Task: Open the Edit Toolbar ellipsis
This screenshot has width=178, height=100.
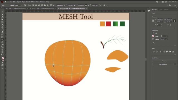Action: (3, 68)
